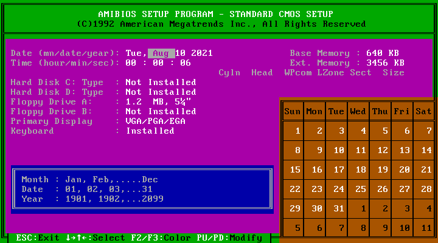Click calendar day 30
The width and height of the screenshot is (438, 243).
[x=317, y=209]
